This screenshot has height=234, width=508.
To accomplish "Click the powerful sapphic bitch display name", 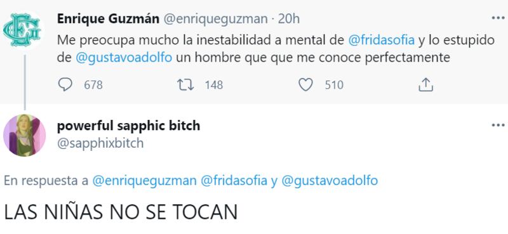I will tap(128, 126).
